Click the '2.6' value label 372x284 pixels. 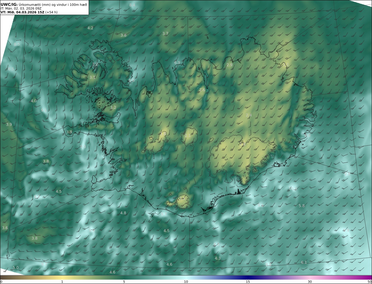pos(202,90)
